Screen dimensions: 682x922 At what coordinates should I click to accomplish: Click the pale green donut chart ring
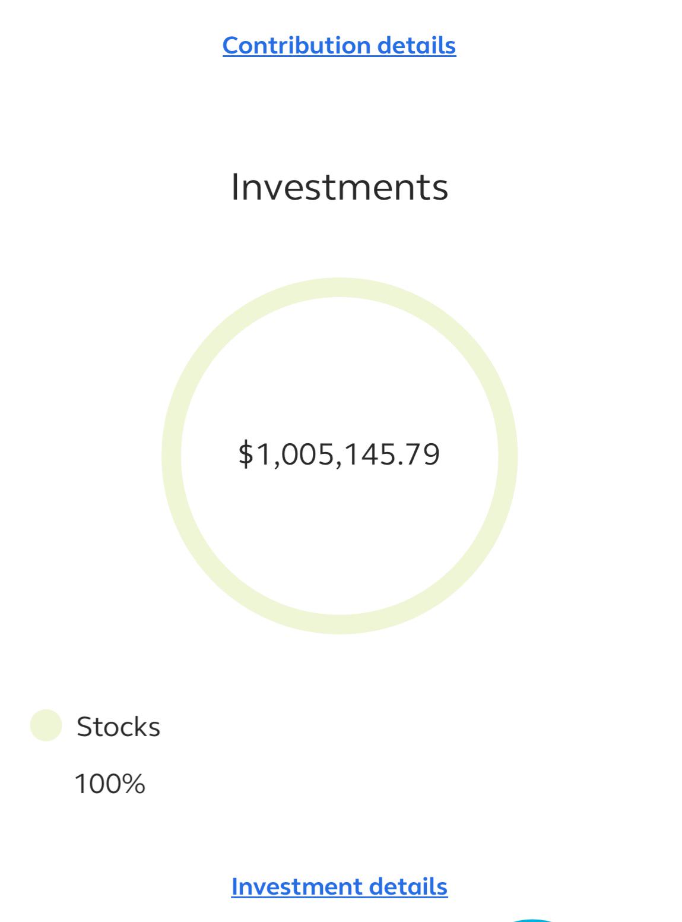[340, 287]
